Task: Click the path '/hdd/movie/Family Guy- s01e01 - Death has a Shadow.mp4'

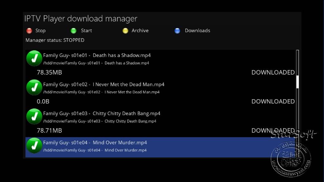Action: [x=96, y=63]
